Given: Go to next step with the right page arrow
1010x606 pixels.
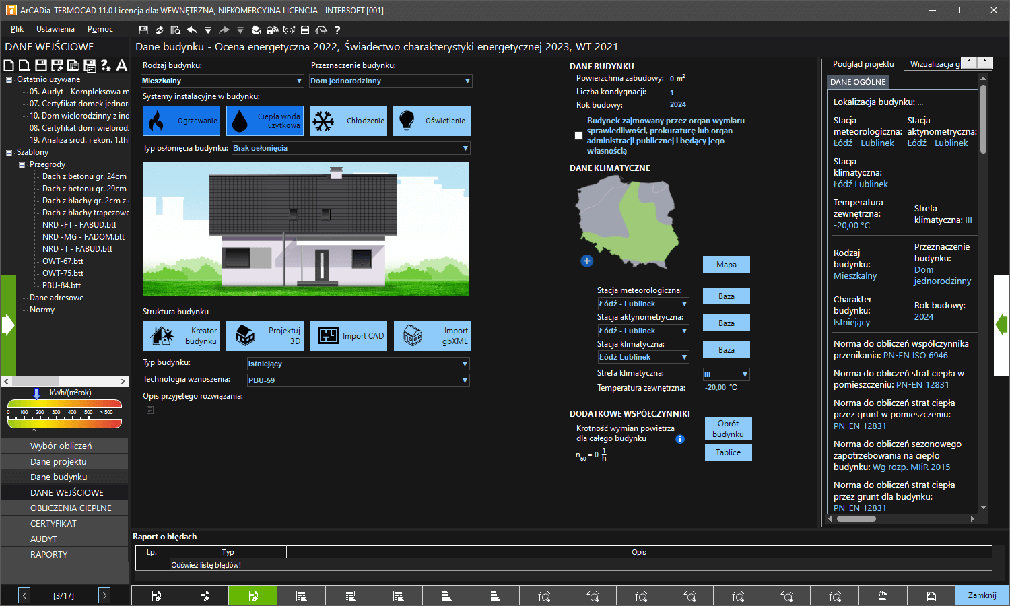Looking at the screenshot, I should (x=104, y=595).
